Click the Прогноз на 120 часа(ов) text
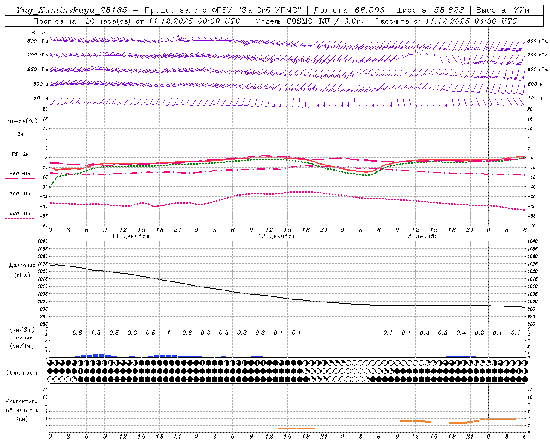The height and width of the screenshot is (440, 550). click(82, 21)
